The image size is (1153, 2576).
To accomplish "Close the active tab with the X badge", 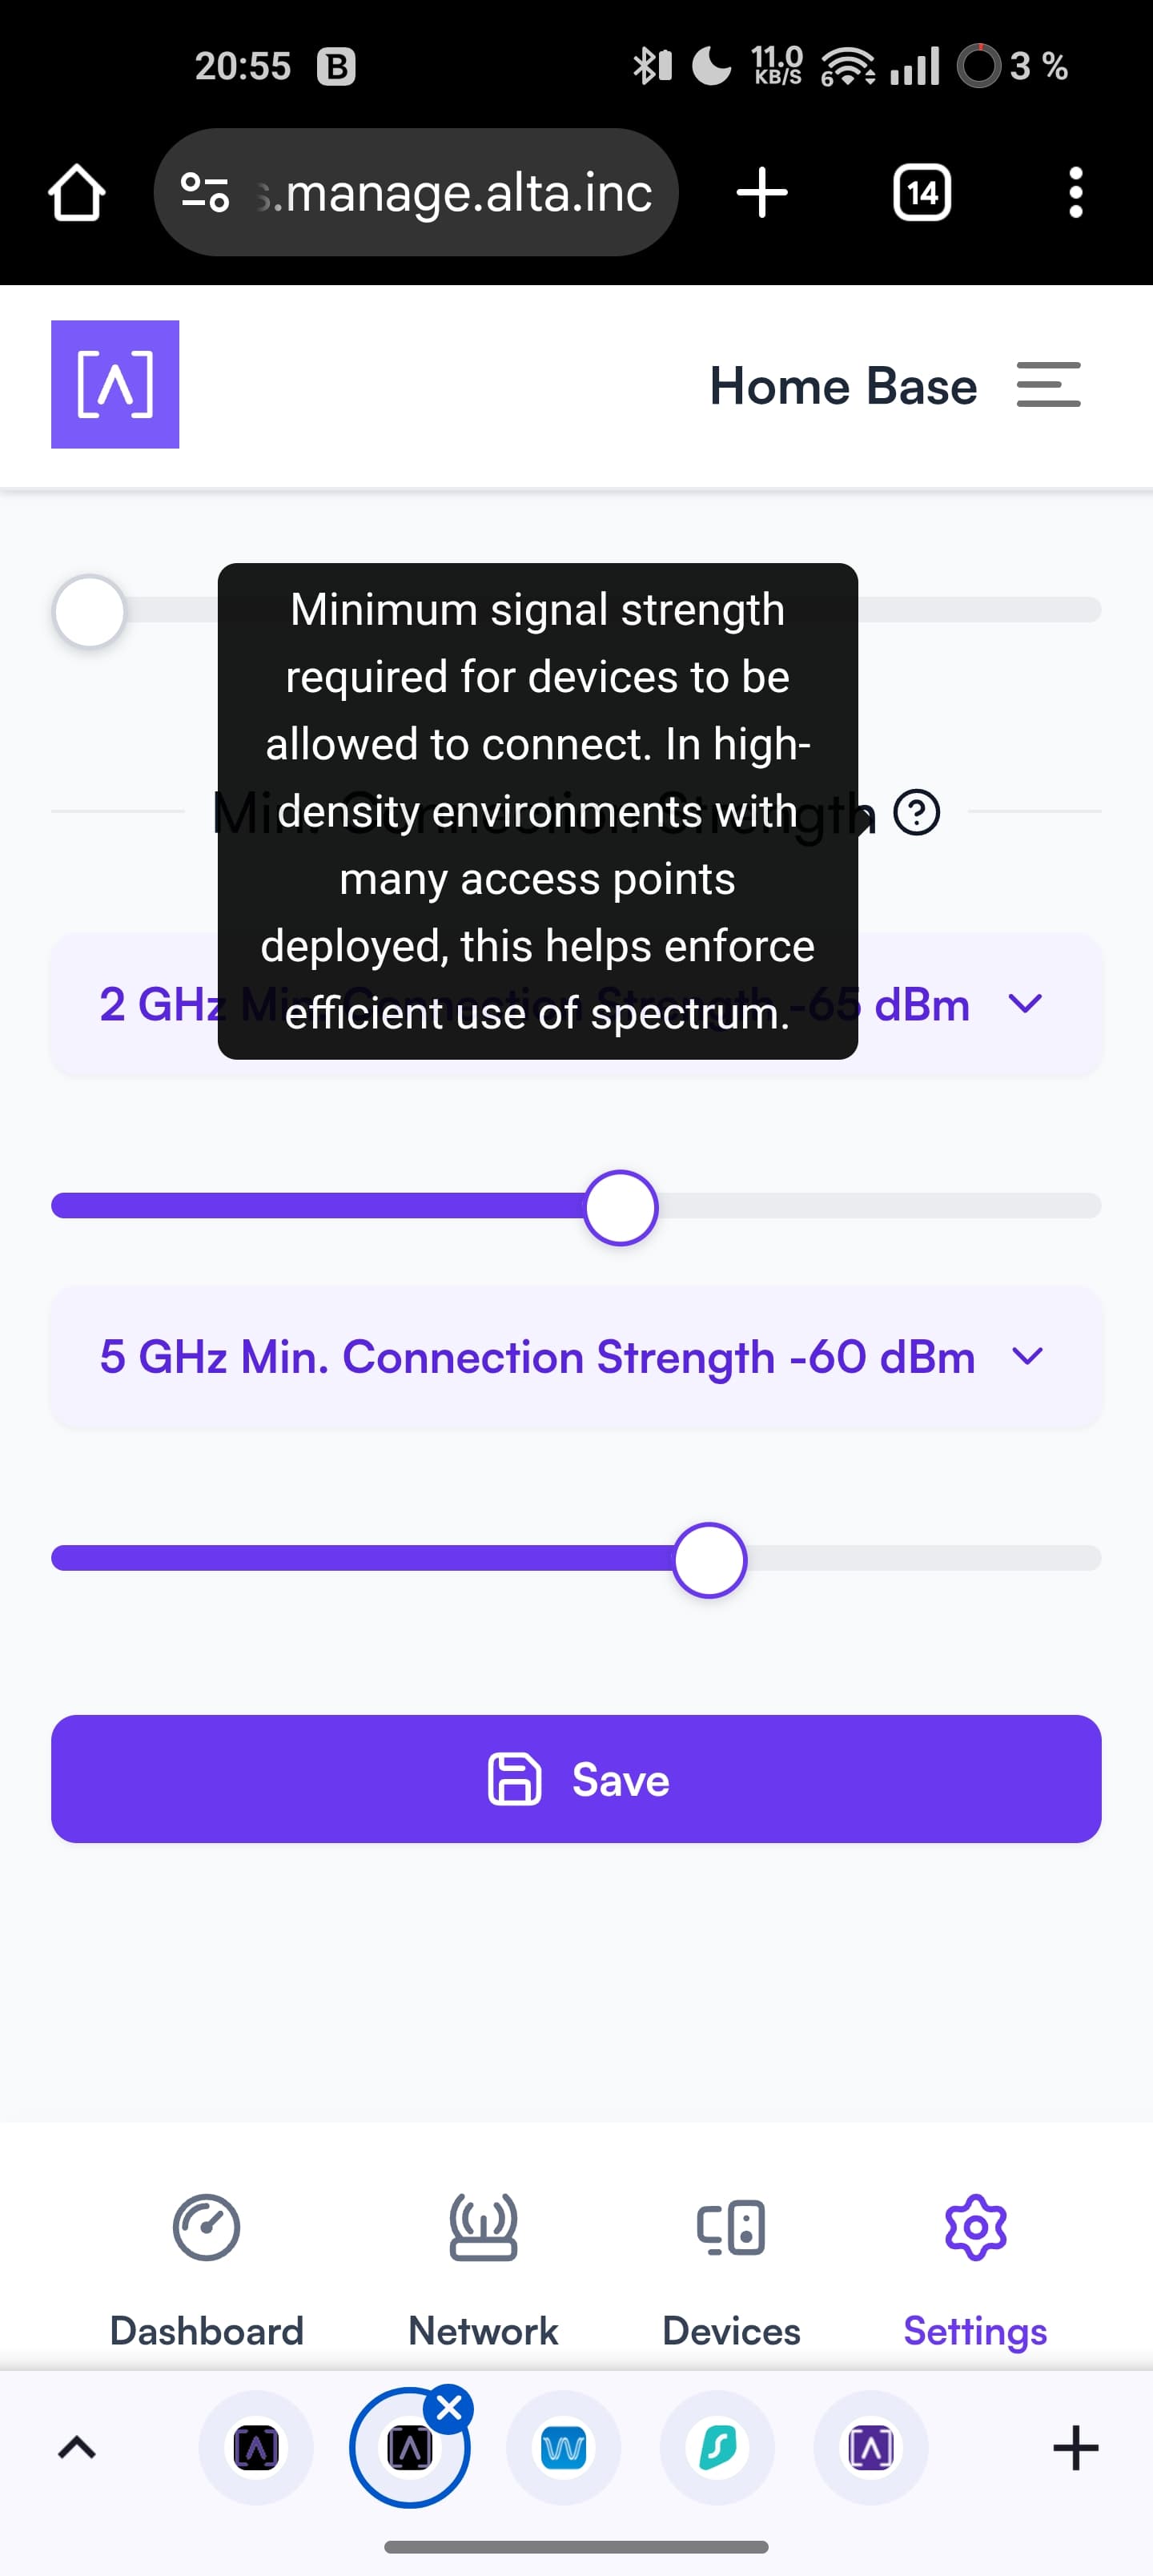I will click(449, 2408).
